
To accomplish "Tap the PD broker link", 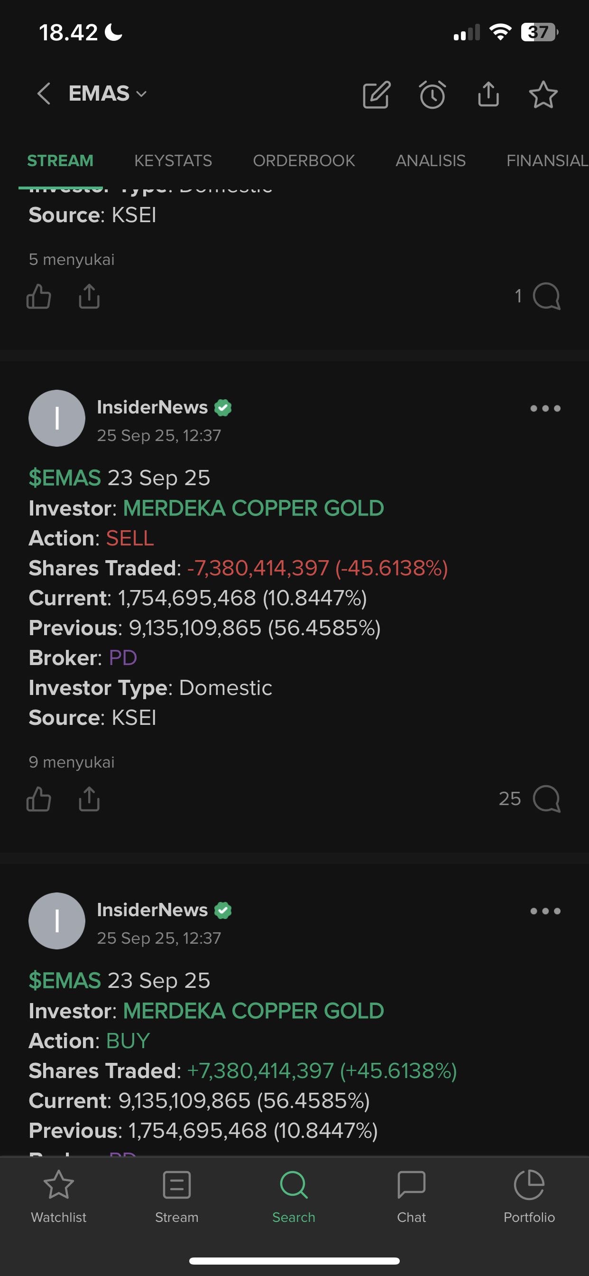I will tap(122, 658).
